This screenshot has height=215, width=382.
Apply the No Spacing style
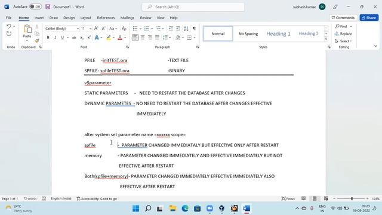(248, 33)
